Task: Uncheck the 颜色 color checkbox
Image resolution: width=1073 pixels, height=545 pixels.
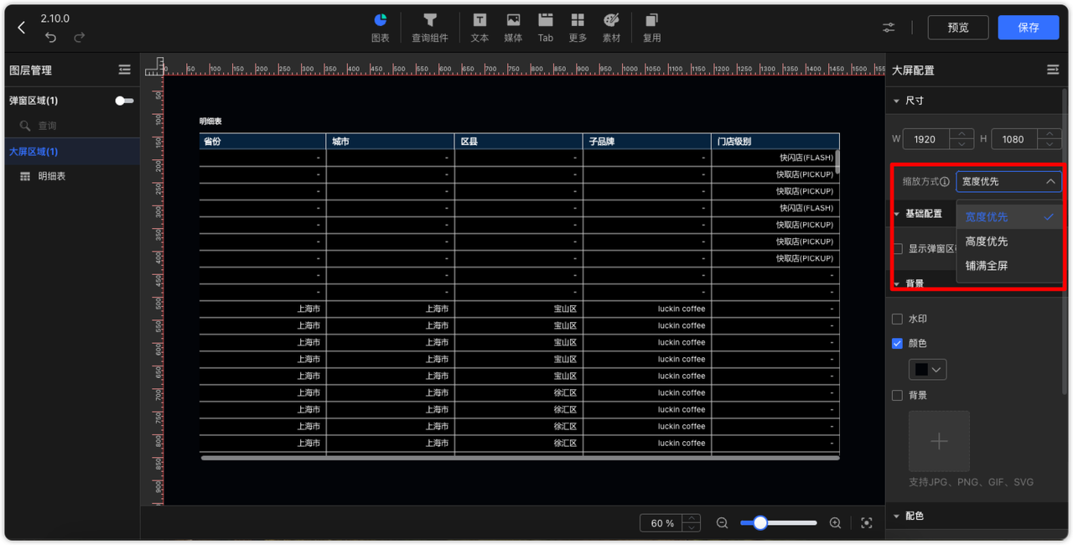Action: point(897,343)
